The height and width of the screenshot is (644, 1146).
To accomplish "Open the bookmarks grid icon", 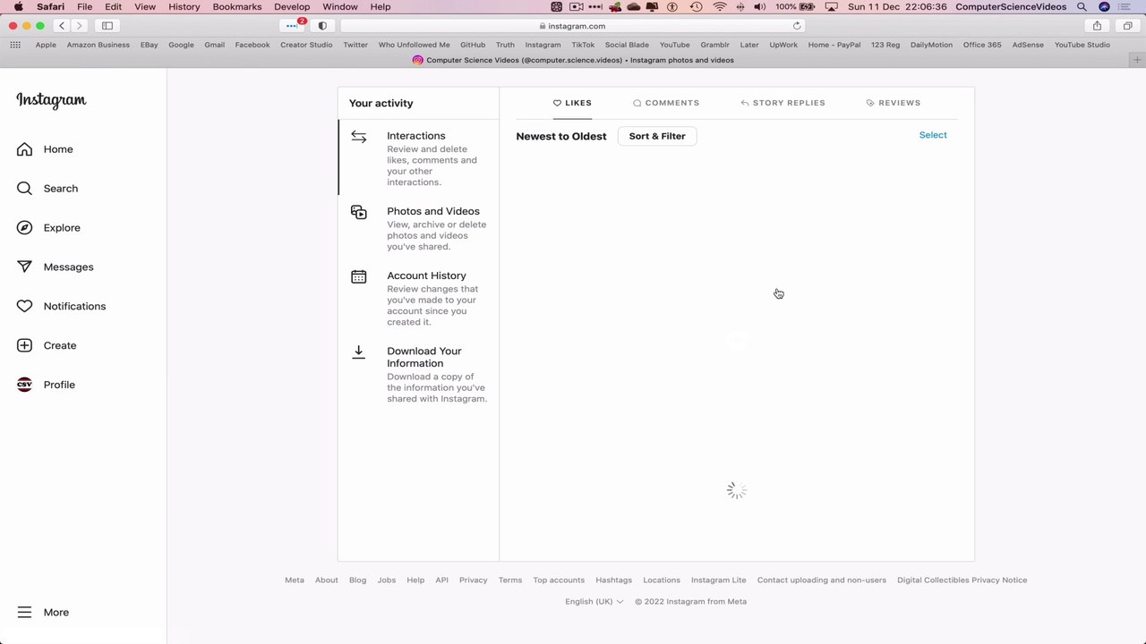I will [15, 45].
